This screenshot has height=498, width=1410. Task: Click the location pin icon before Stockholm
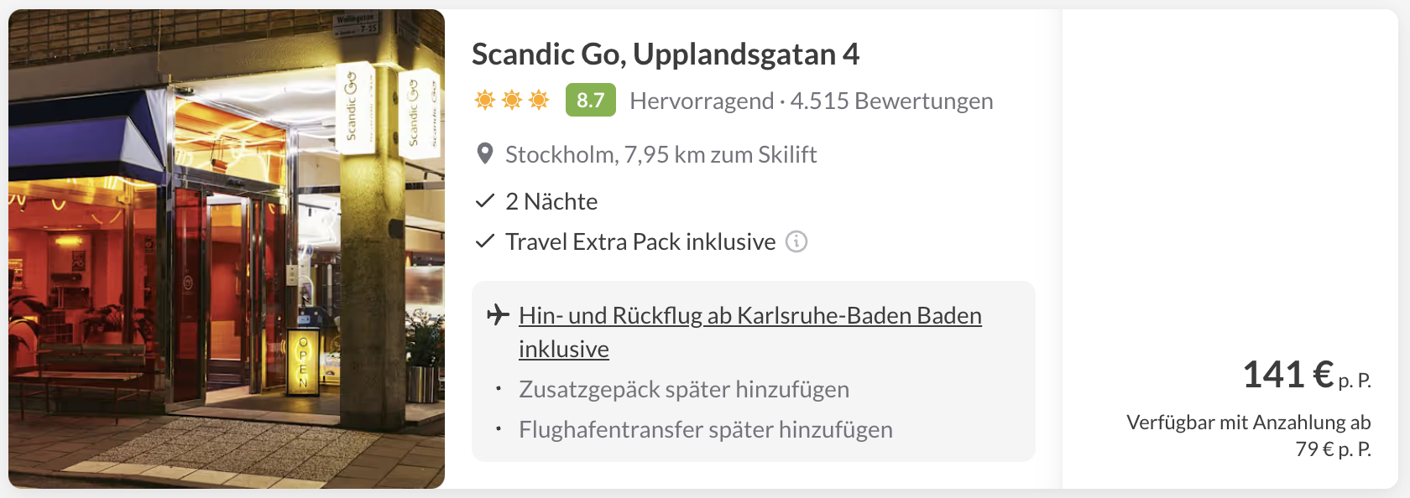point(484,154)
